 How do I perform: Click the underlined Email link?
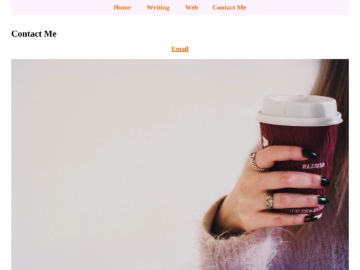pos(180,49)
